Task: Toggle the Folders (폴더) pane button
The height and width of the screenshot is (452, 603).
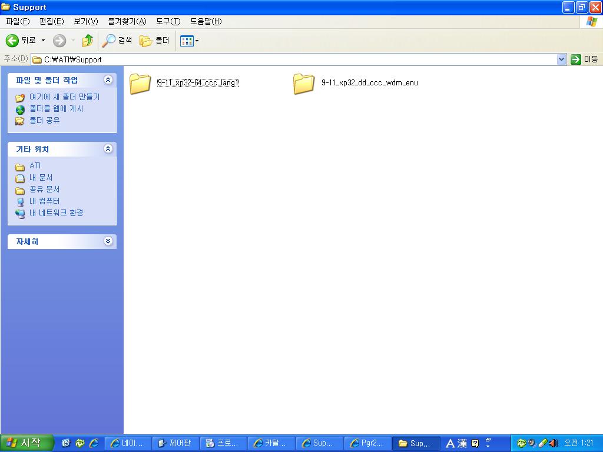Action: click(x=154, y=41)
